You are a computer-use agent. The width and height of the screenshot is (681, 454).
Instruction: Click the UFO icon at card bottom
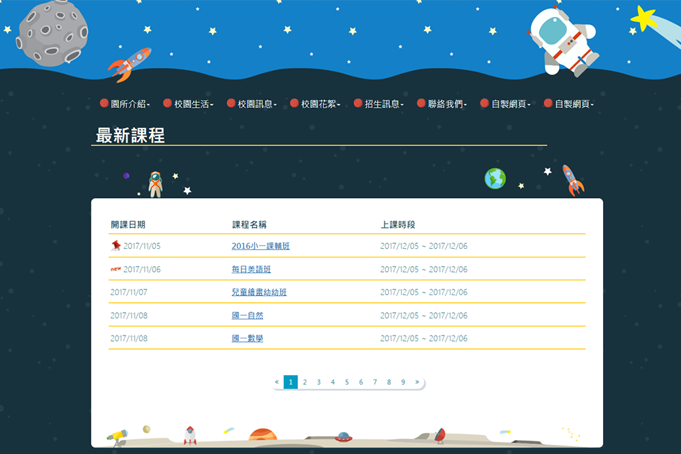pyautogui.click(x=343, y=437)
